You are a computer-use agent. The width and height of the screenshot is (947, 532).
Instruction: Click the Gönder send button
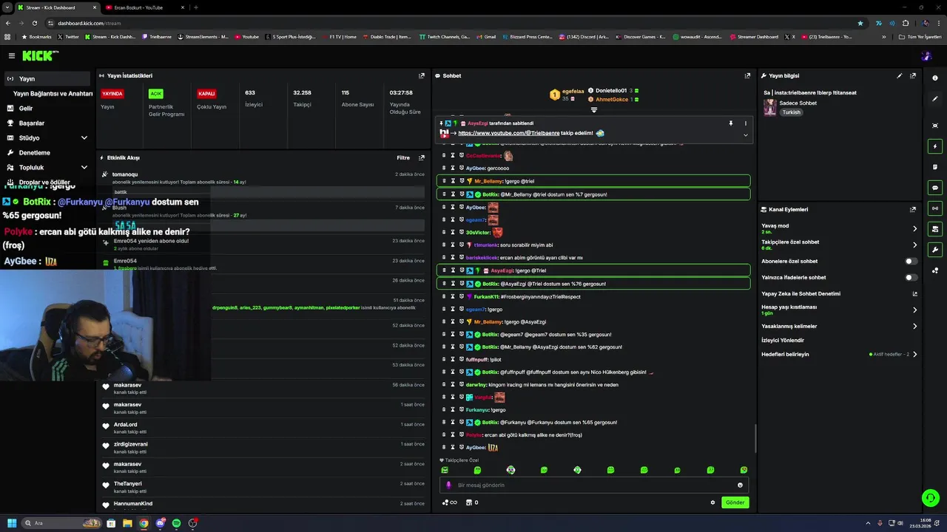click(735, 502)
